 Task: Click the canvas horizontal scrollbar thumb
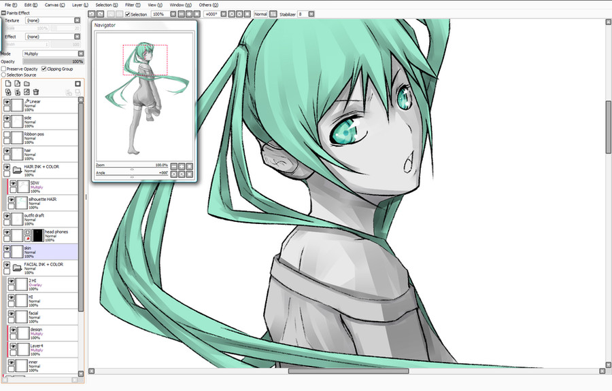[349, 371]
